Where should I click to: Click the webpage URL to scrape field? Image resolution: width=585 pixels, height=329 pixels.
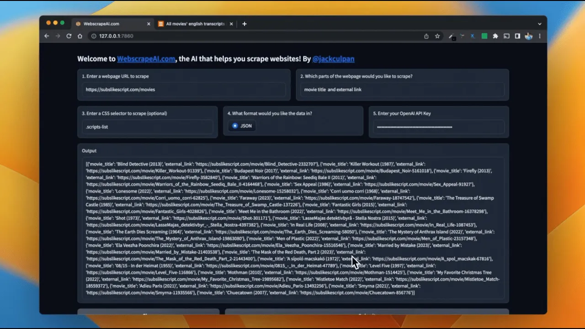184,90
